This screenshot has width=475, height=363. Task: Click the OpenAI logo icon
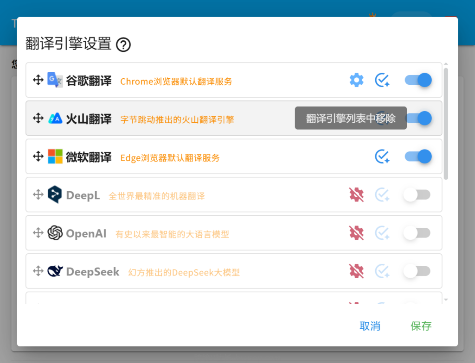[x=55, y=233]
